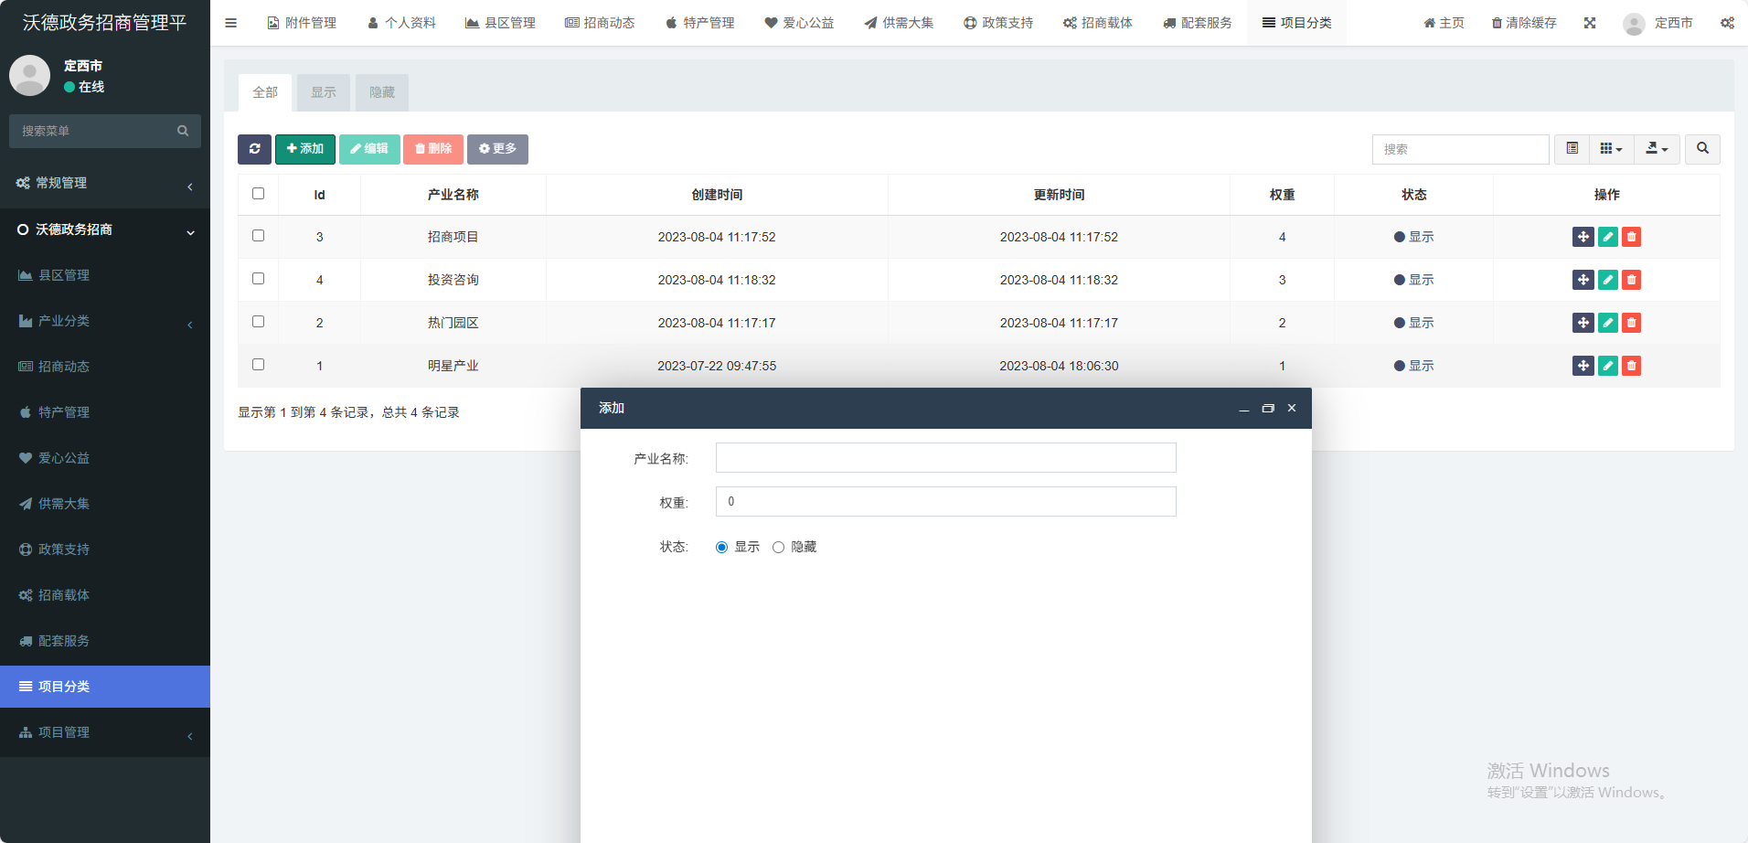Click green edit icon for 投资咨询 row

tap(1607, 280)
